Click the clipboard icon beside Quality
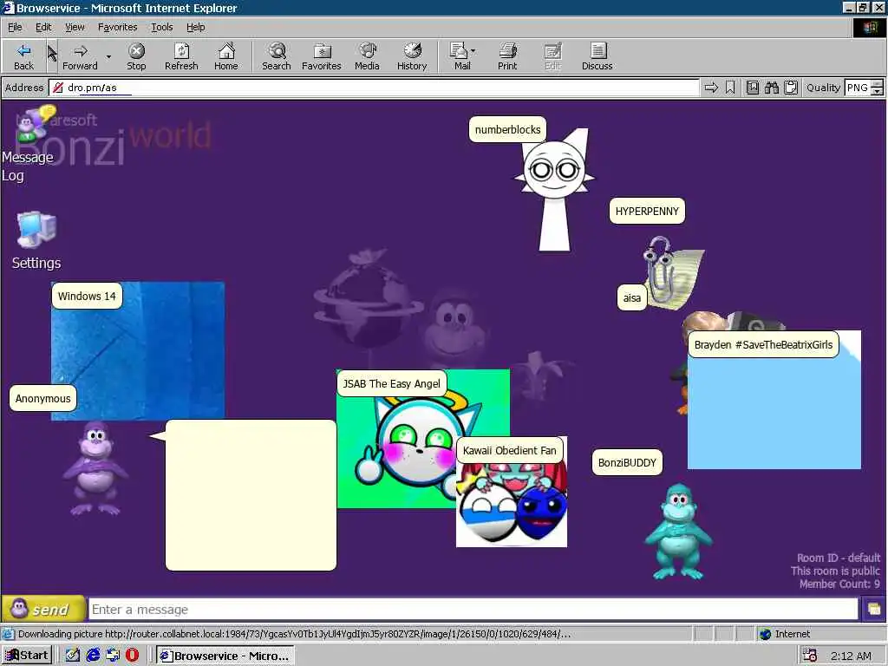Screen dimensions: 888x666 [x=791, y=88]
